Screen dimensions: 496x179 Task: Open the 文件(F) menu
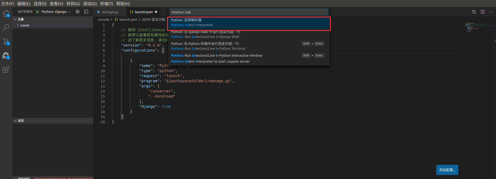click(x=8, y=4)
